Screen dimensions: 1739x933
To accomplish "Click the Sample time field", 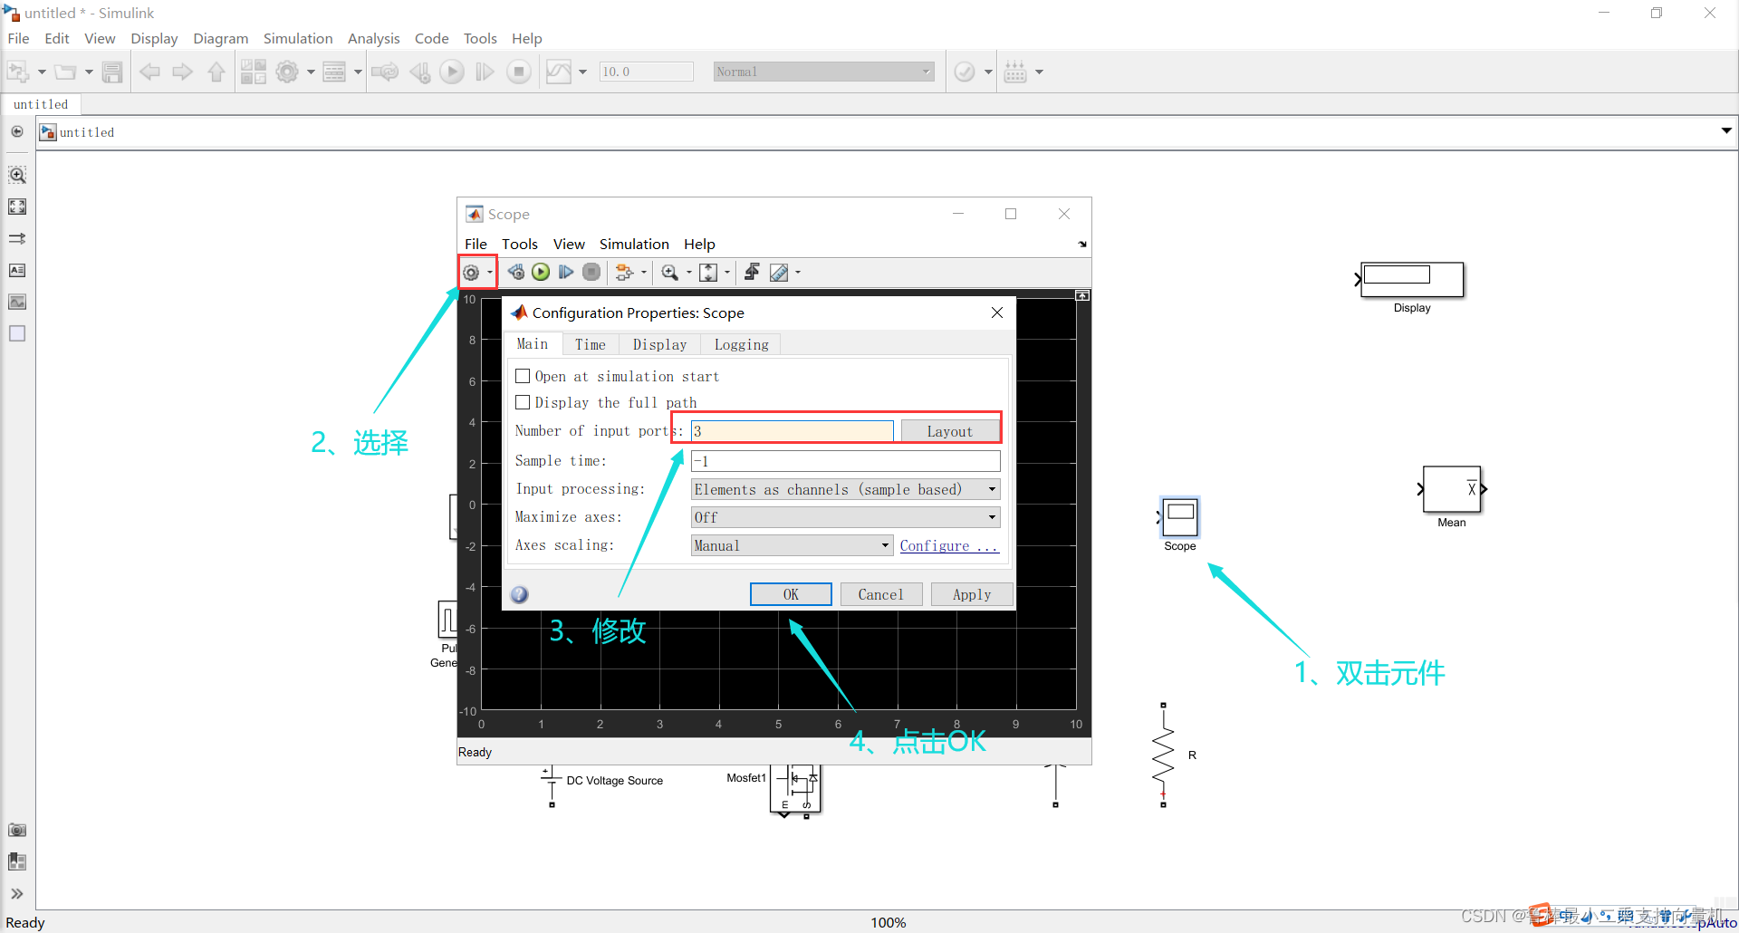I will pyautogui.click(x=845, y=461).
